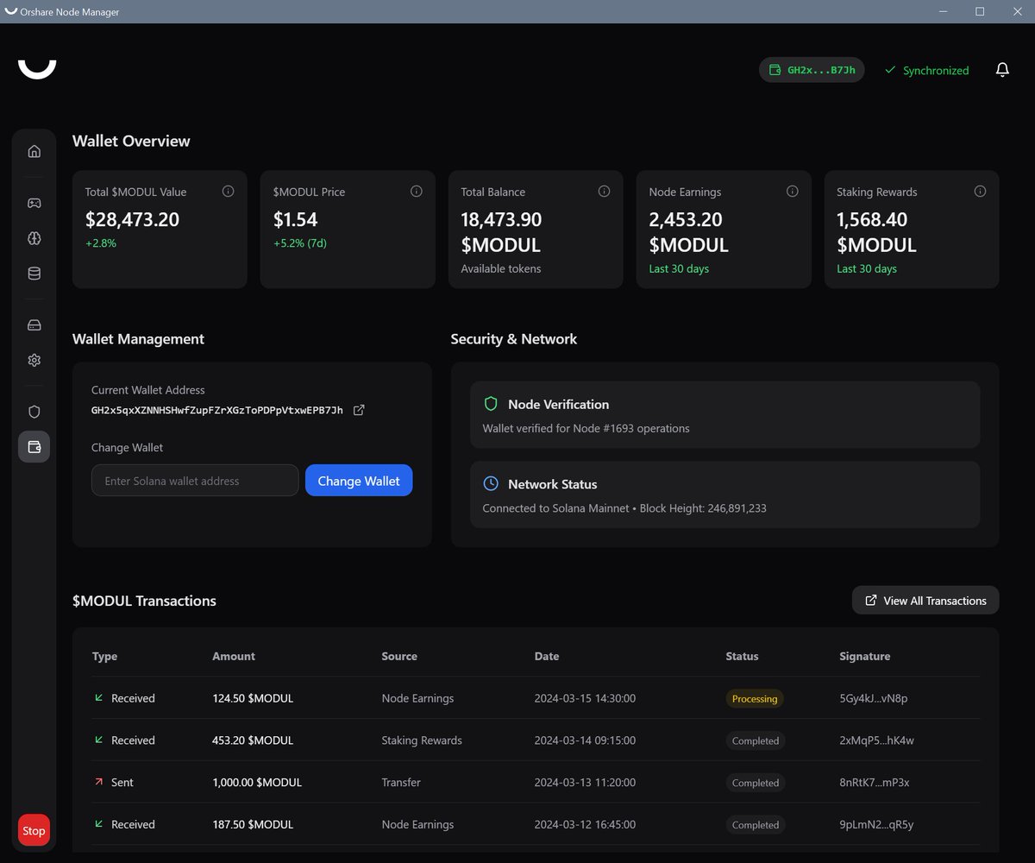Focus the Solana wallet address field
Image resolution: width=1035 pixels, height=863 pixels.
(195, 481)
